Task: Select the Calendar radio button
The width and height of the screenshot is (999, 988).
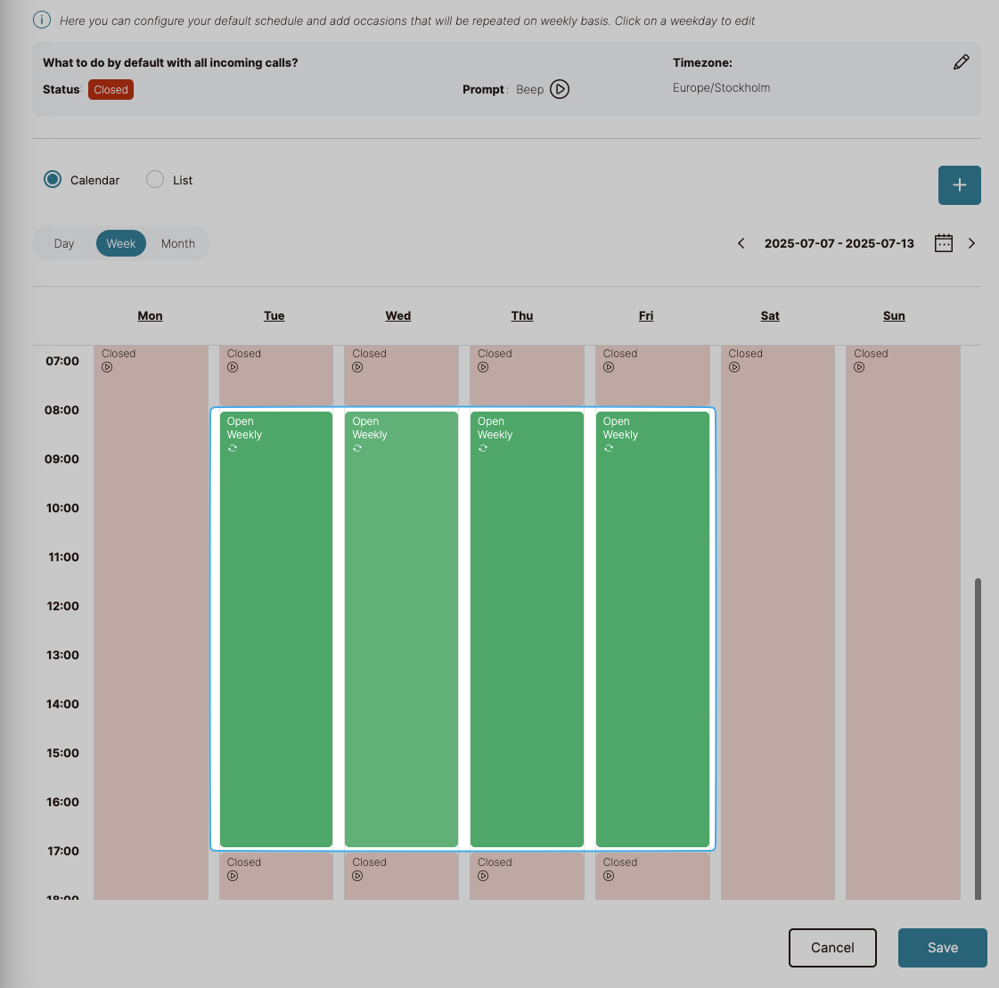Action: pyautogui.click(x=53, y=180)
